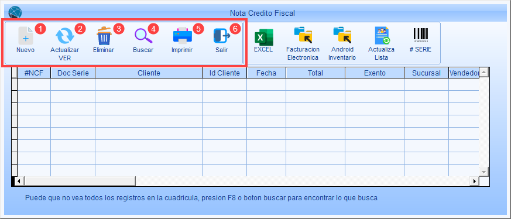Select the Exento column header
The width and height of the screenshot is (511, 219).
(x=375, y=73)
